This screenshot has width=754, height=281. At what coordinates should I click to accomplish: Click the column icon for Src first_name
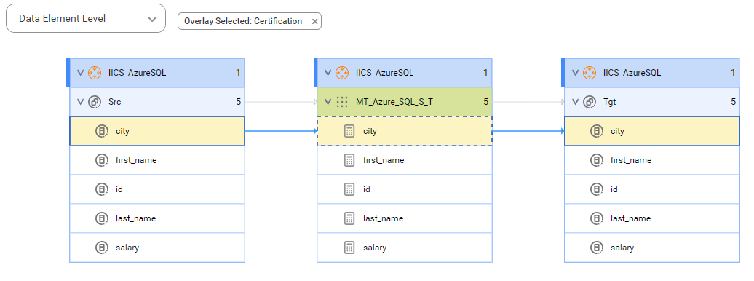pos(101,160)
